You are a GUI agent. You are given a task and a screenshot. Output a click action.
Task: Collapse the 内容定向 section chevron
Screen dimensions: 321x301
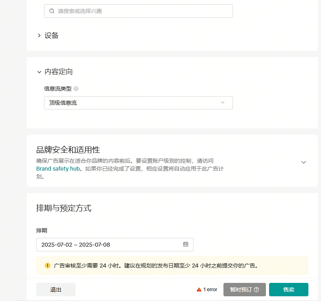click(x=39, y=72)
